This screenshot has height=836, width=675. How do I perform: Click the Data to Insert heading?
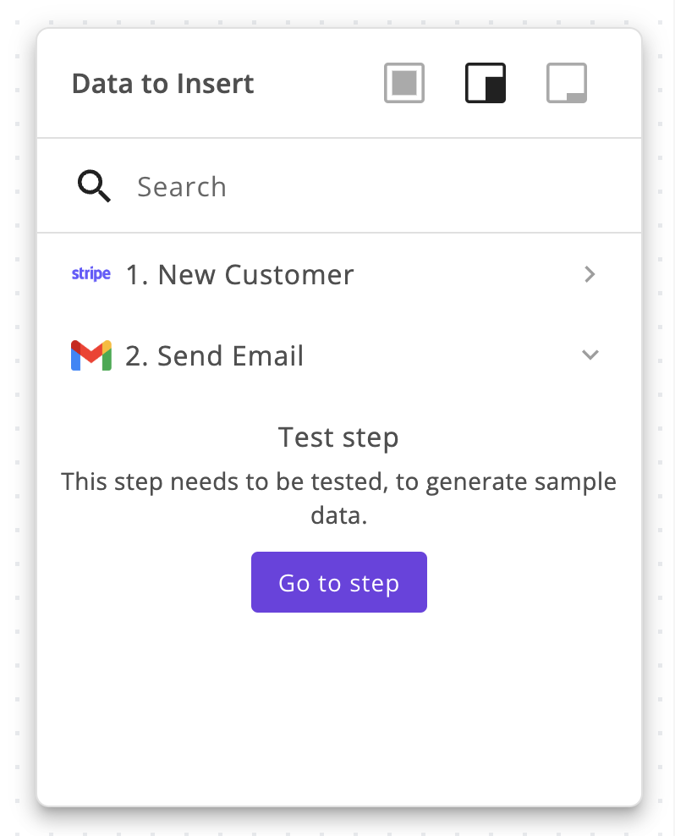pos(162,83)
